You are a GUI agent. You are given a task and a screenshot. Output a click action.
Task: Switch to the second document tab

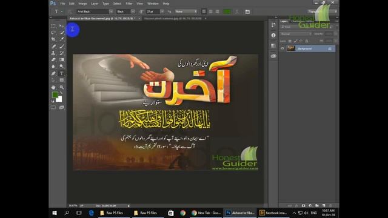click(x=173, y=19)
